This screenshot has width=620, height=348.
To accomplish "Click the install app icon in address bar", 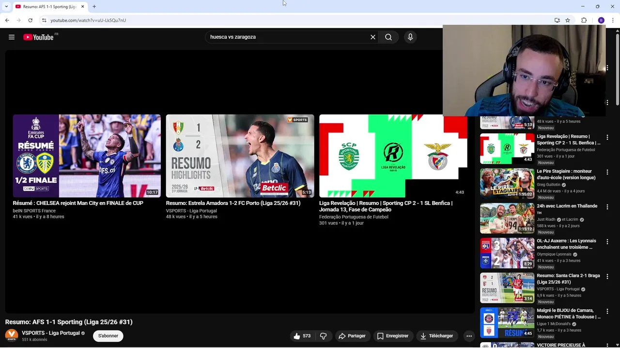I will point(557,20).
